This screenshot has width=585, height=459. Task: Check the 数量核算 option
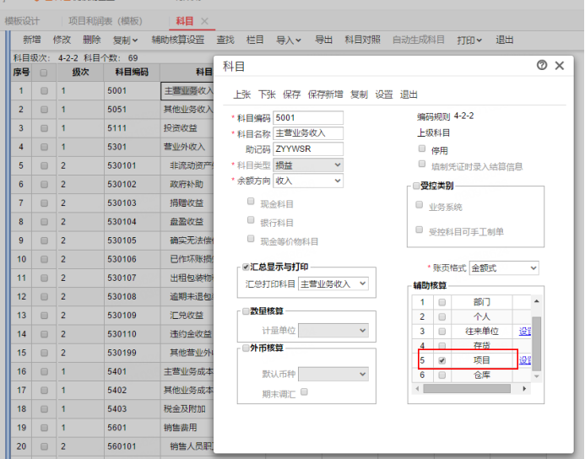(246, 312)
